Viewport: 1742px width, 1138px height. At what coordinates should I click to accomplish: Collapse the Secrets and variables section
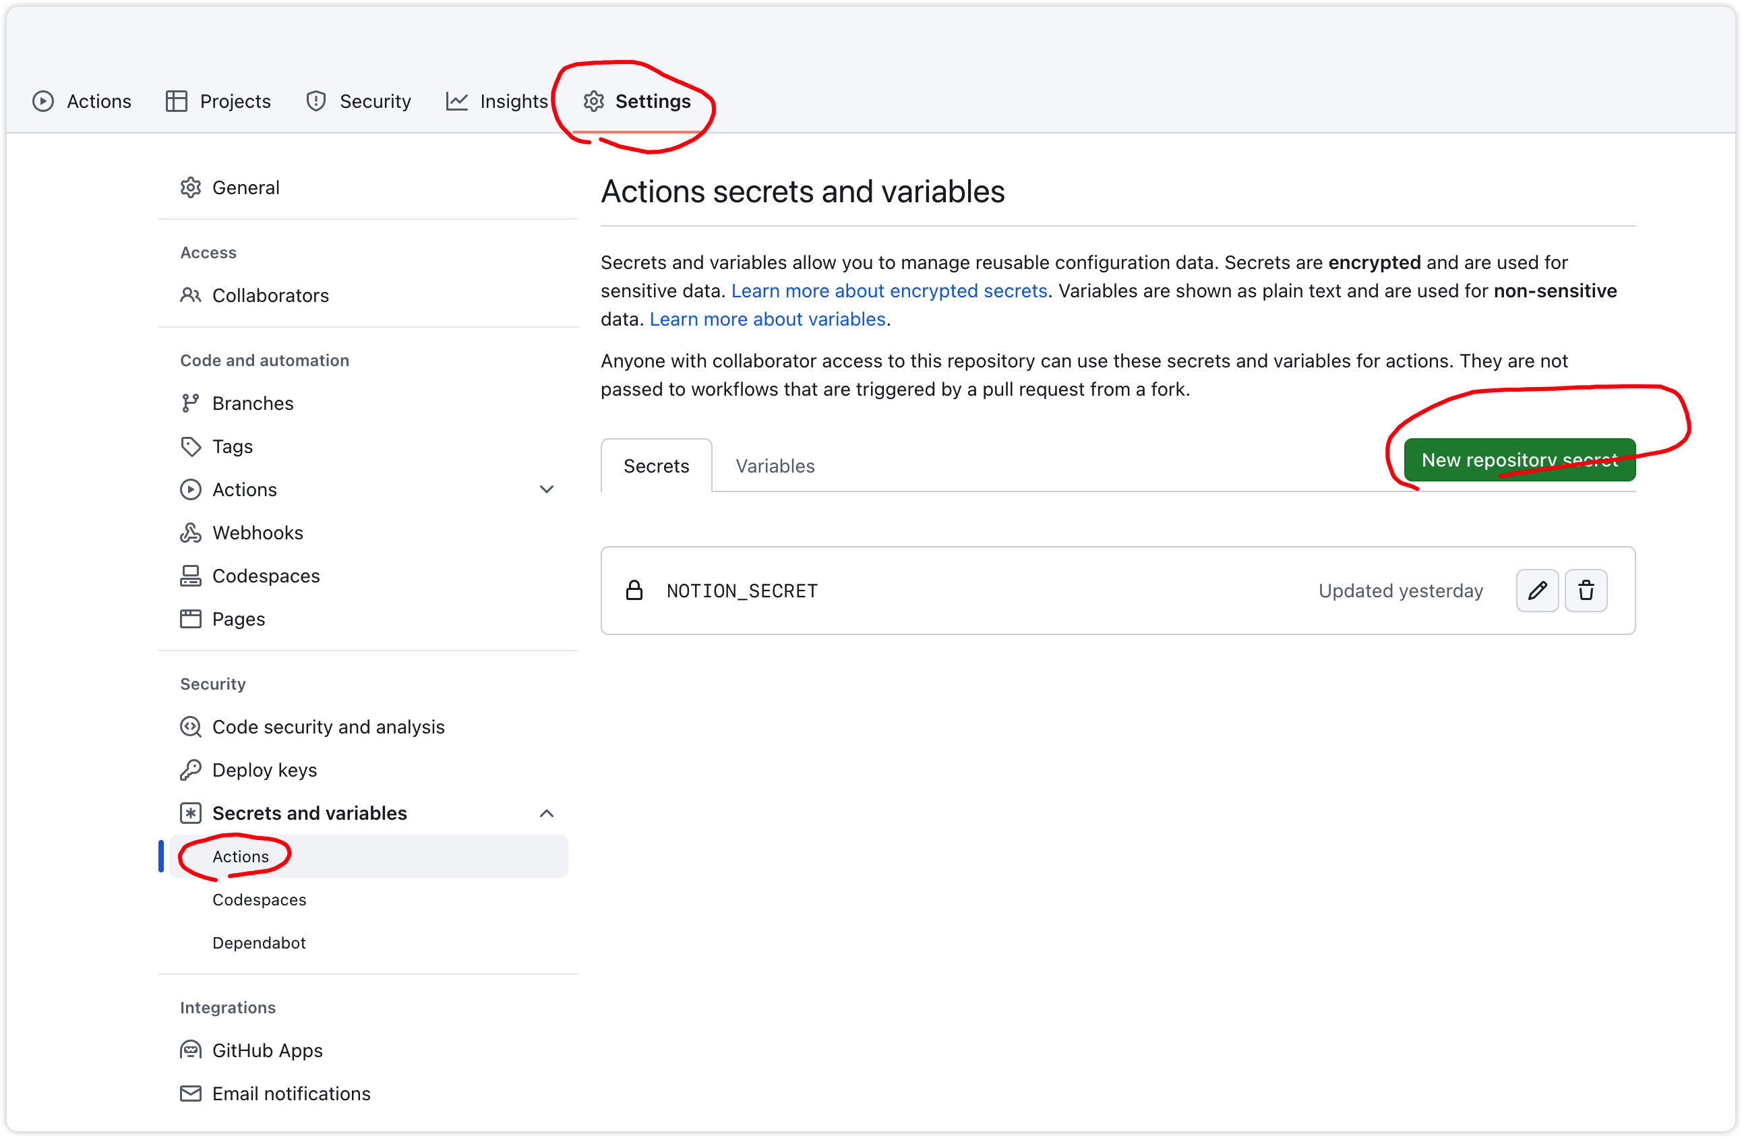pos(546,813)
